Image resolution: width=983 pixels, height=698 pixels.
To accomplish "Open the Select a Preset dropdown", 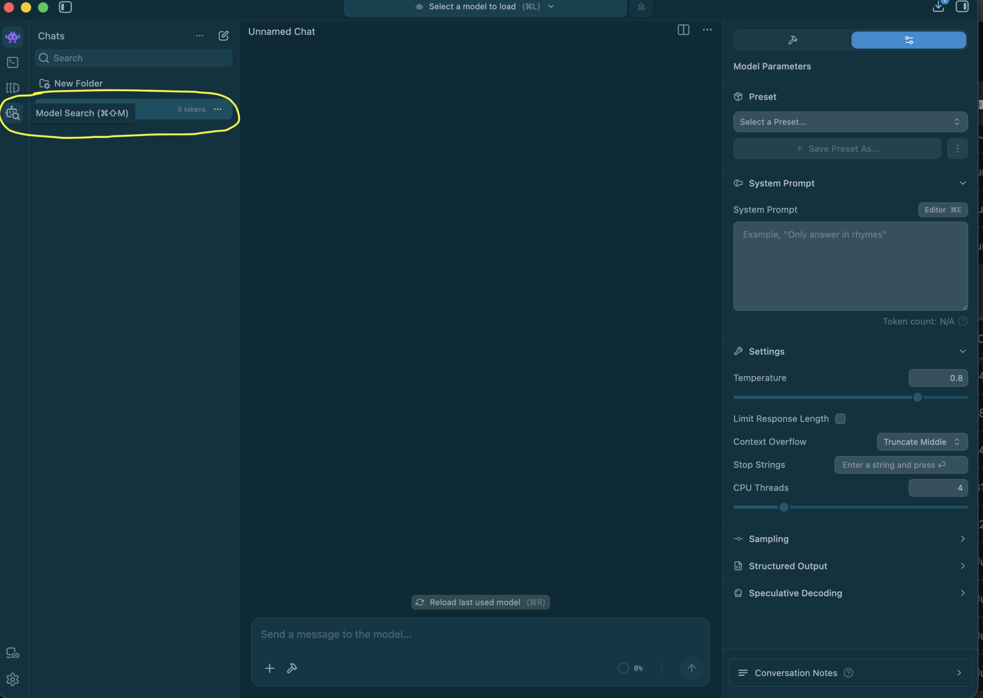I will coord(850,122).
